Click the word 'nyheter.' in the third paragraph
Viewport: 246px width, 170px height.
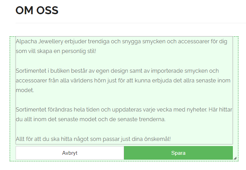click(x=197, y=109)
